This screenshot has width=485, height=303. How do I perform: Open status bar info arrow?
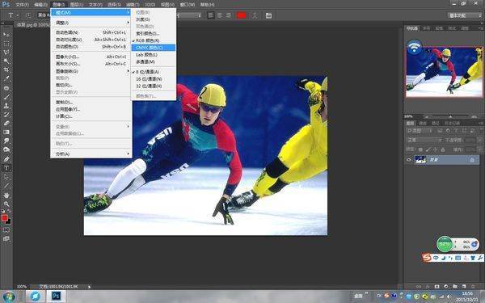coord(89,287)
